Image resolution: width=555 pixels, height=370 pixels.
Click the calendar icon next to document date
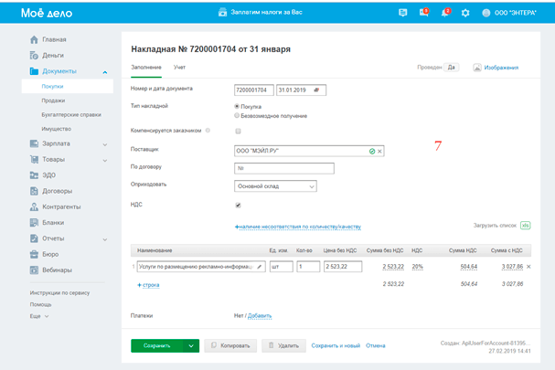(316, 90)
